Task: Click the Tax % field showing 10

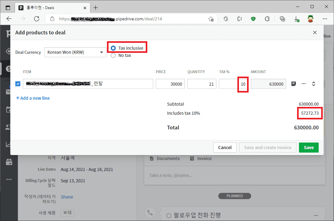Action: (x=233, y=84)
